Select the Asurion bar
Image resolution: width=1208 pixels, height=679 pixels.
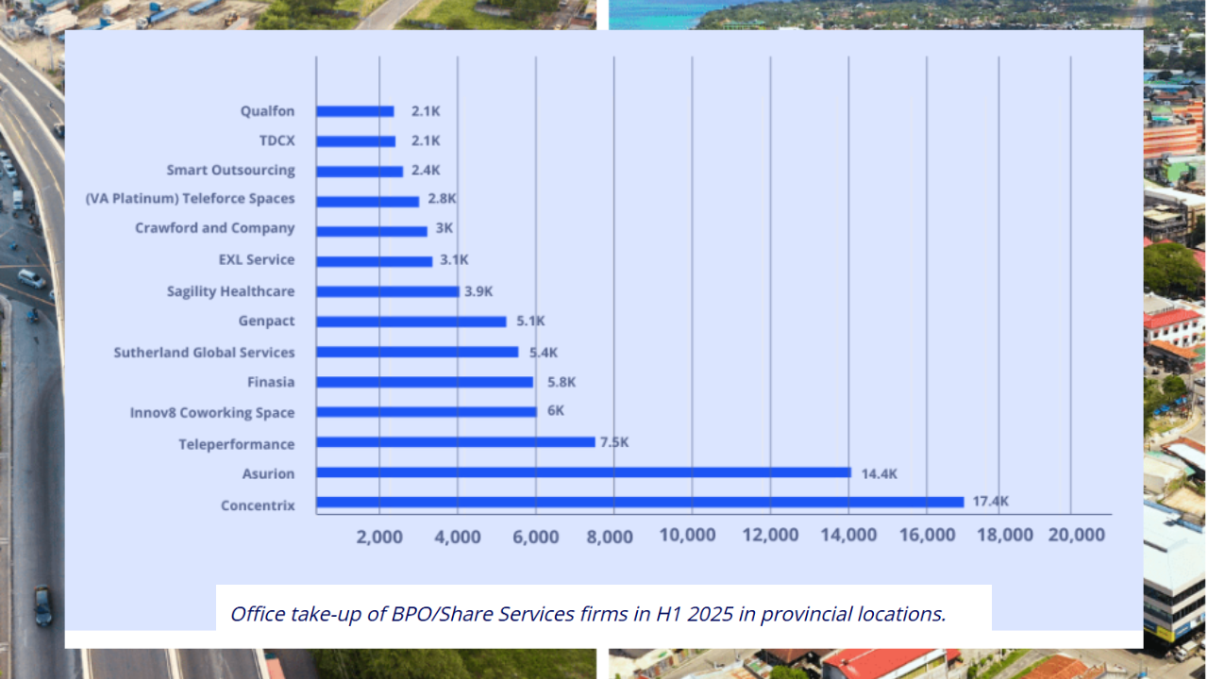pyautogui.click(x=585, y=473)
